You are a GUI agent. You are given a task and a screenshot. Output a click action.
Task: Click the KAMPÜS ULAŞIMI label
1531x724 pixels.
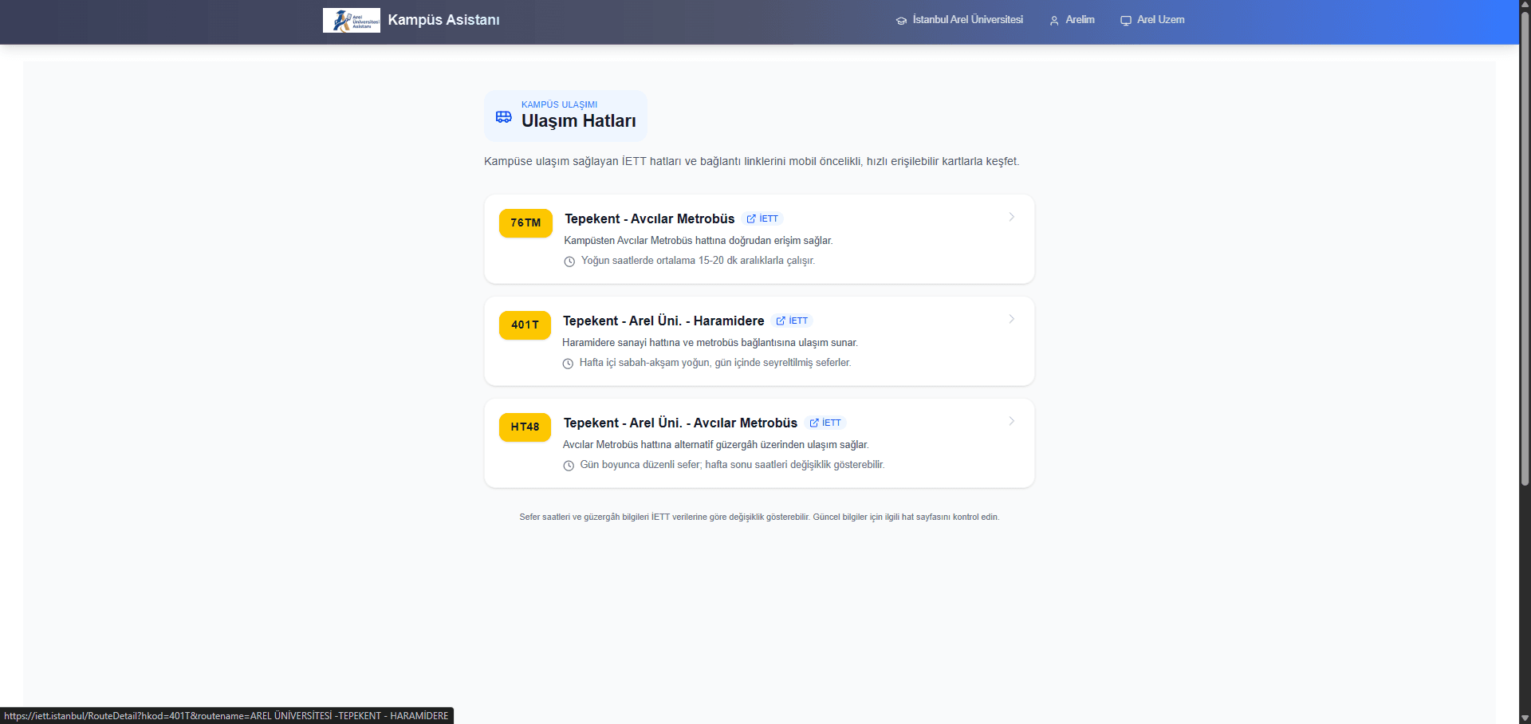click(x=559, y=104)
